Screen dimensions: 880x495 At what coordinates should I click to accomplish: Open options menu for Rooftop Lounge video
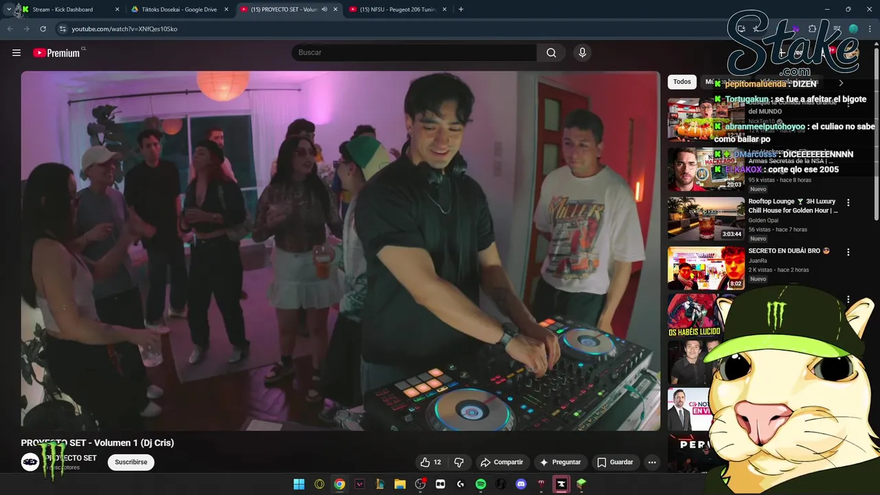click(x=848, y=203)
